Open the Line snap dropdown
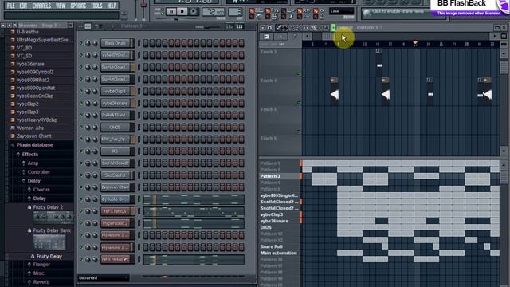 341,11
